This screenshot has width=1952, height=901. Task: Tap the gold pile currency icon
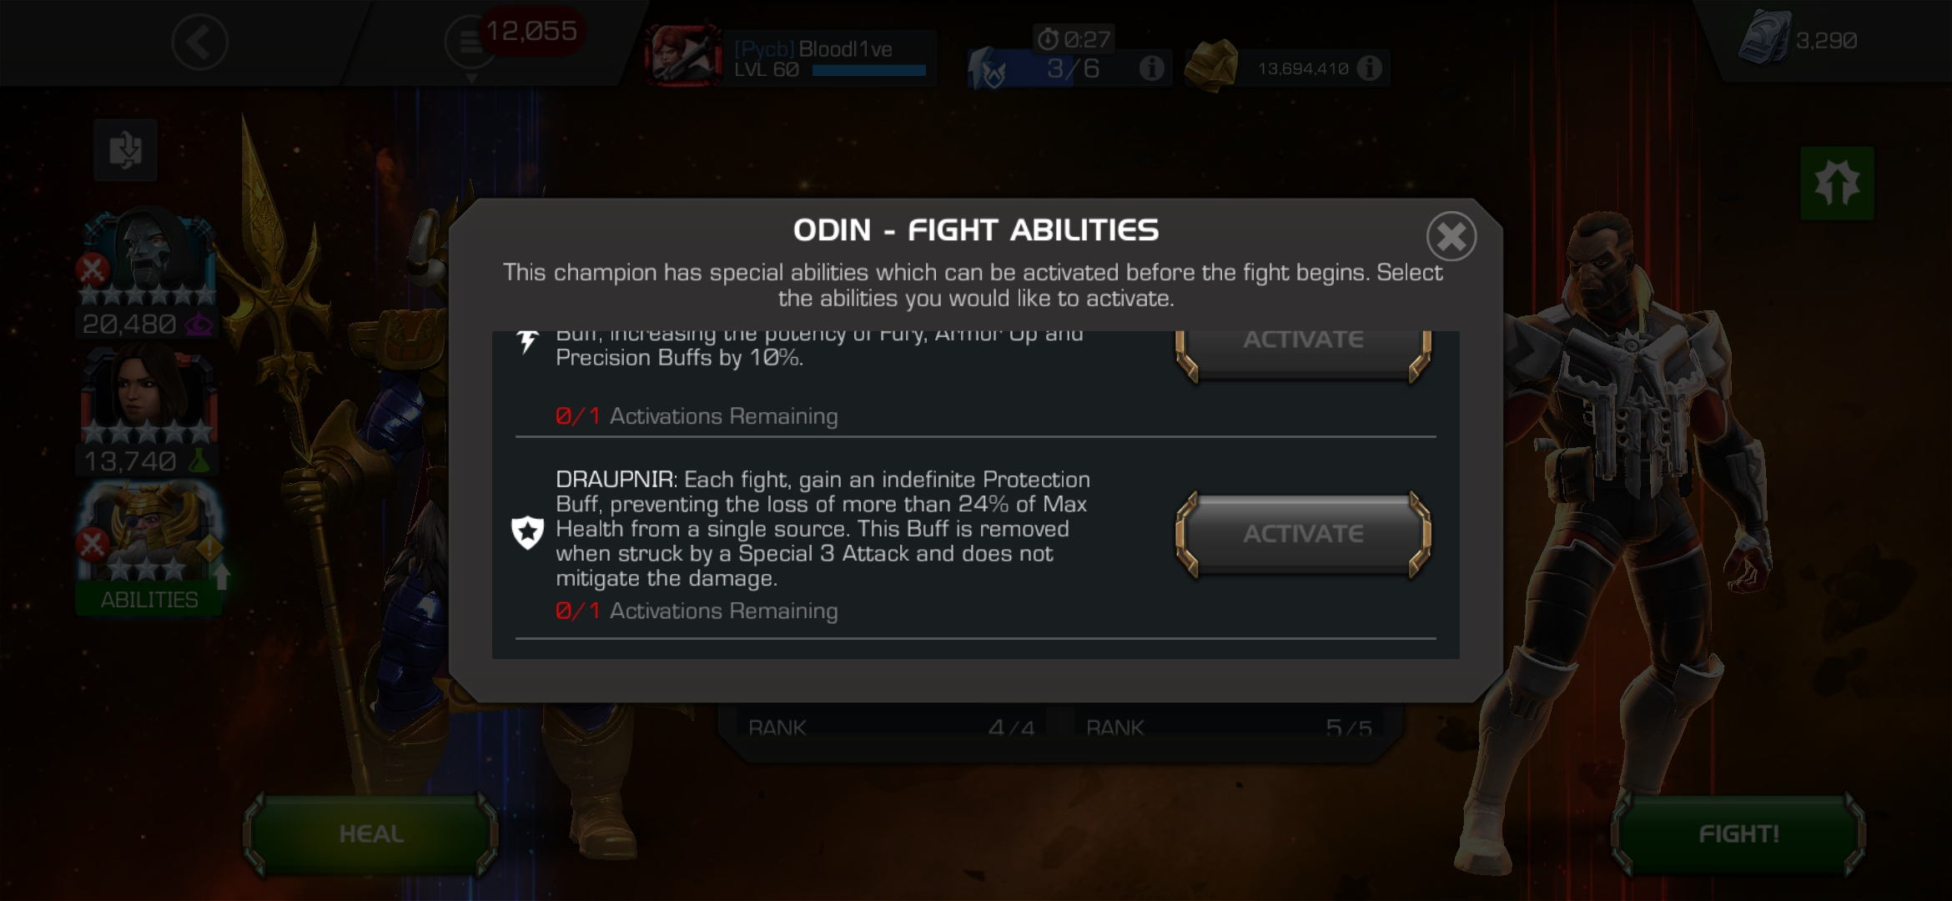point(1212,64)
